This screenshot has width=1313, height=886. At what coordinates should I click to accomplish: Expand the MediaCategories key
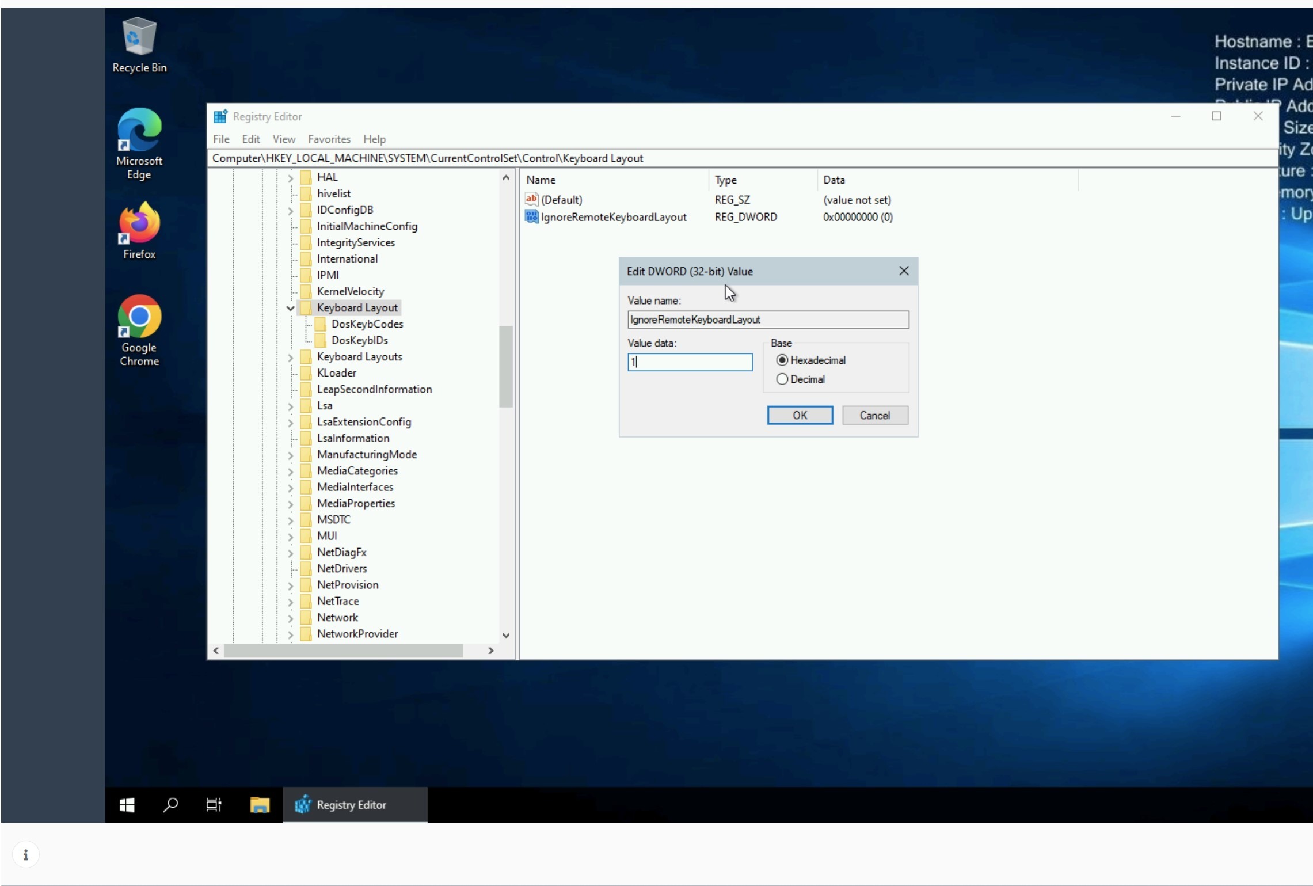point(290,471)
